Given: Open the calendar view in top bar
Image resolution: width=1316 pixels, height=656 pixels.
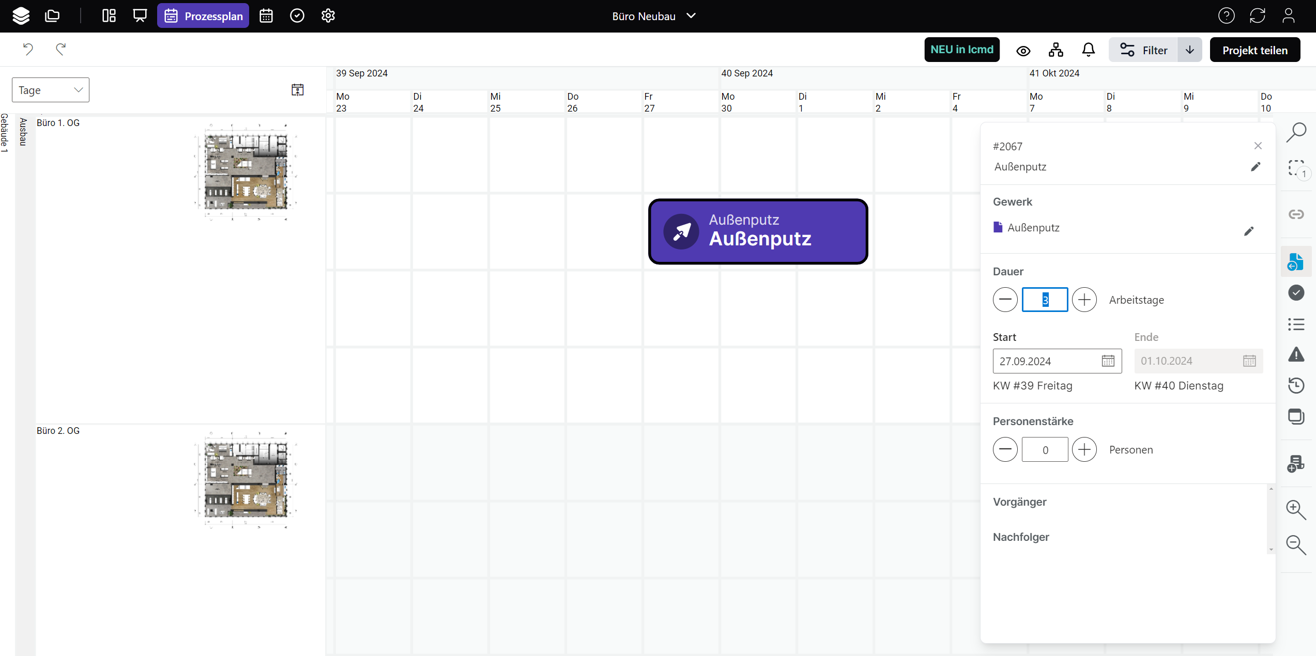Looking at the screenshot, I should 266,16.
